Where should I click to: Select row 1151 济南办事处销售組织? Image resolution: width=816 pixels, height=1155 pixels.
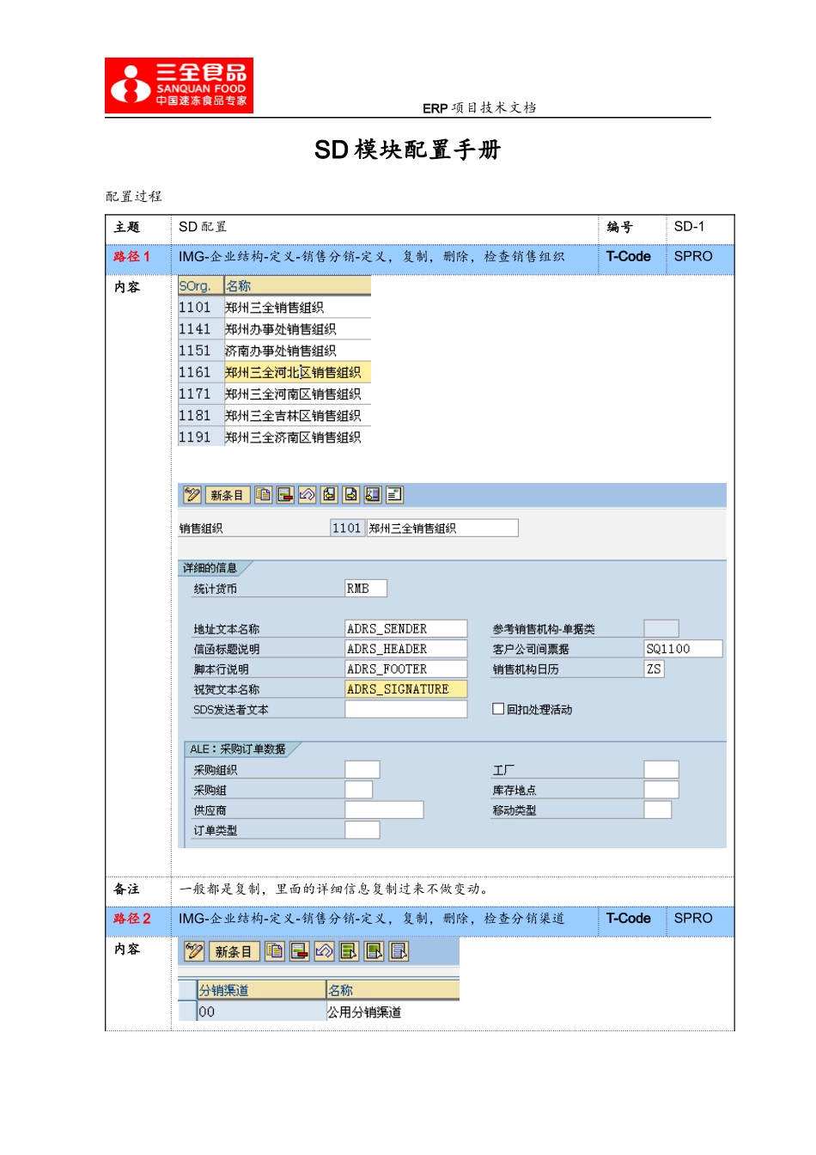tap(274, 351)
